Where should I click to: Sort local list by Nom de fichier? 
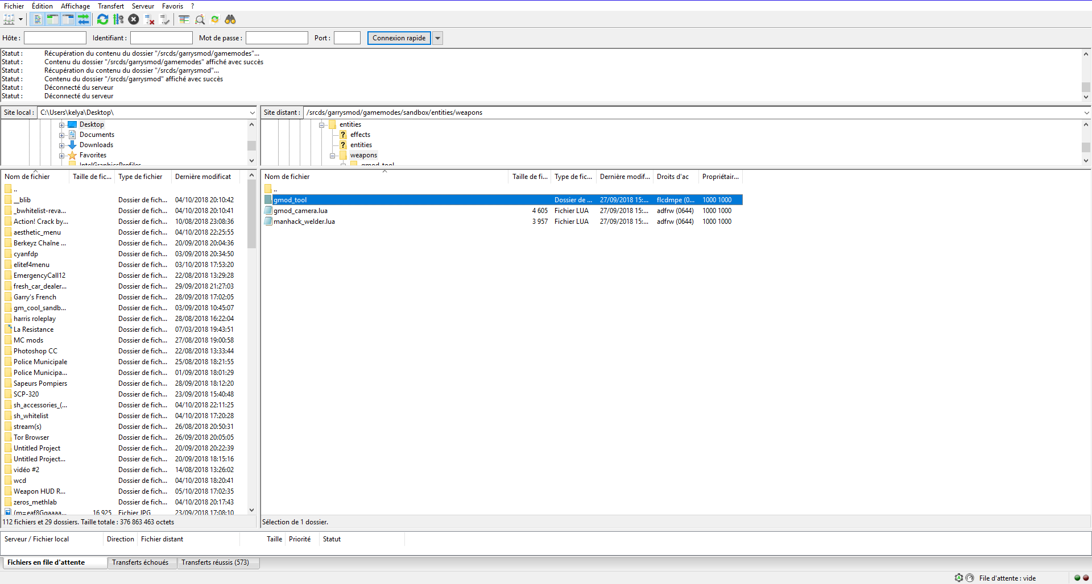35,177
